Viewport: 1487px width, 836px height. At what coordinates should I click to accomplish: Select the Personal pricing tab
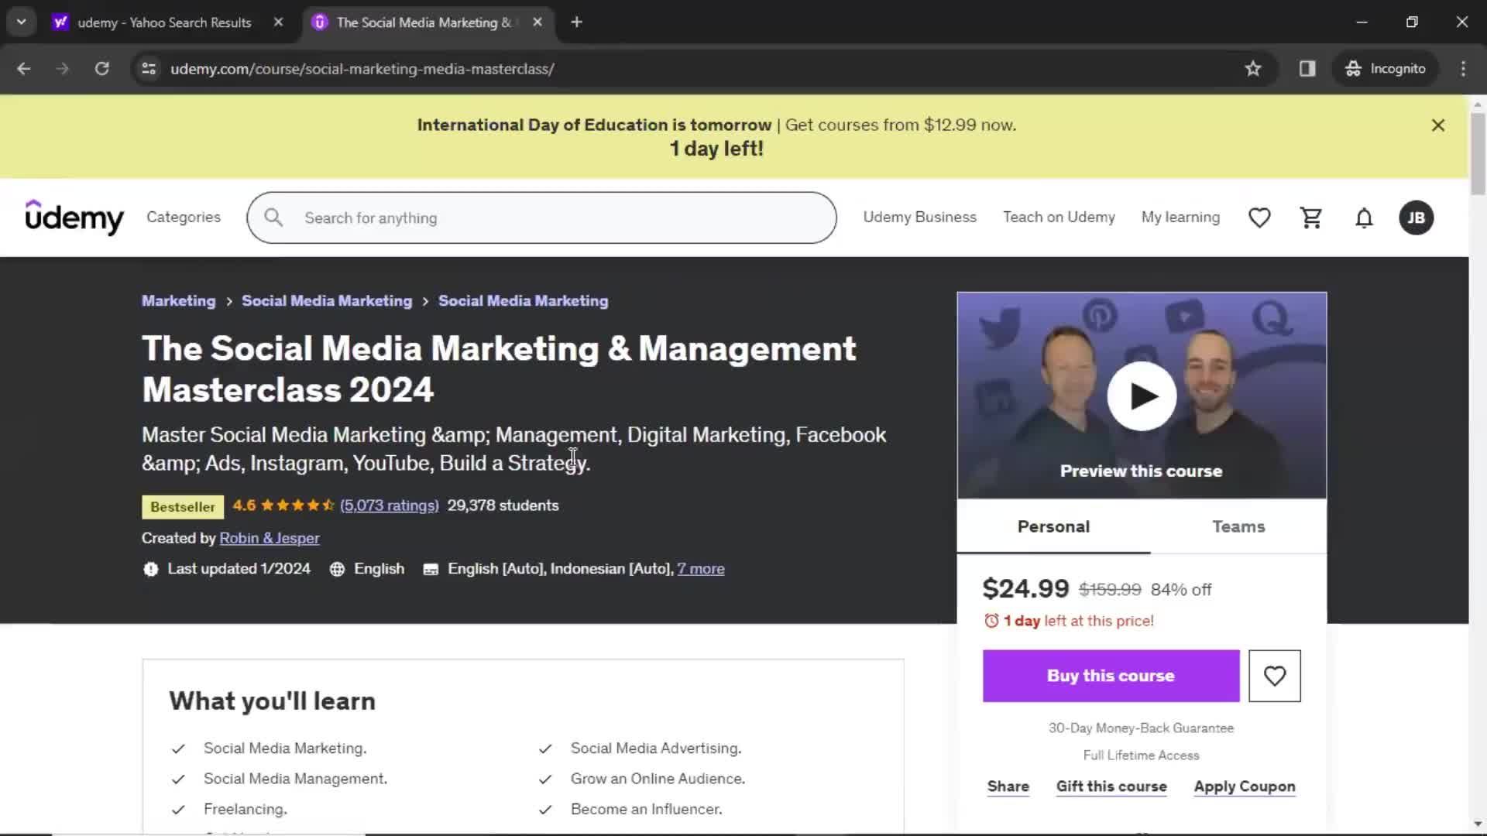[1053, 526]
